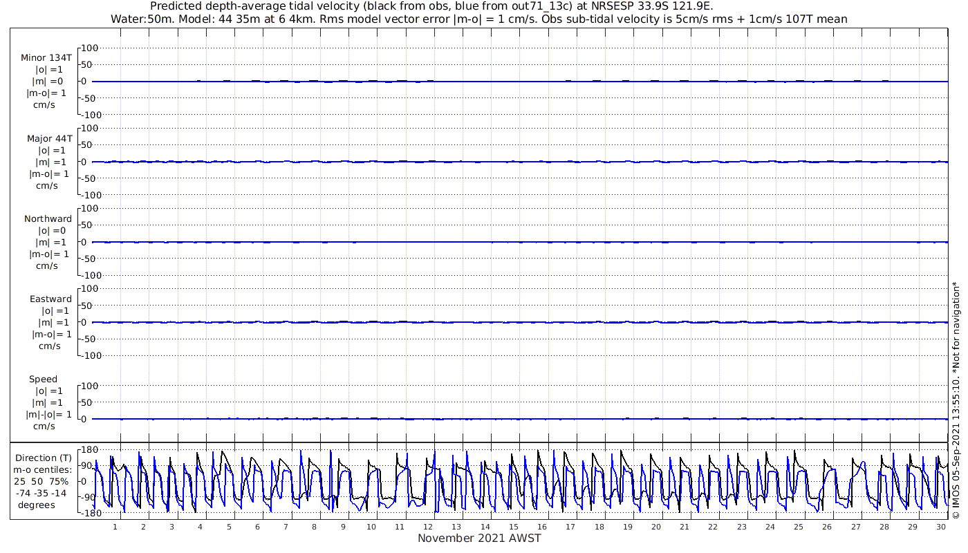Click the '100' tick of the Speed panel
The image size is (968, 553).
pyautogui.click(x=91, y=385)
